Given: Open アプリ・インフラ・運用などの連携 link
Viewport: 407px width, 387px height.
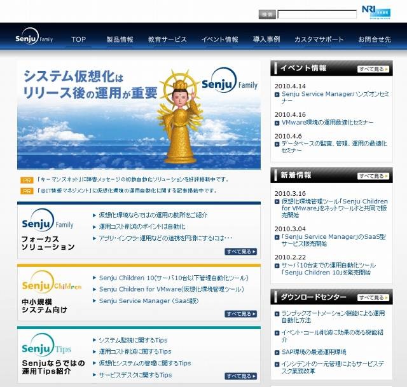Looking at the screenshot, I should click(x=165, y=238).
